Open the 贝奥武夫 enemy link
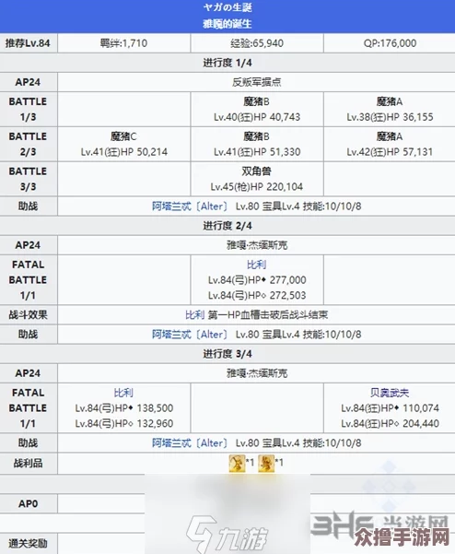455x554 pixels. 390,393
